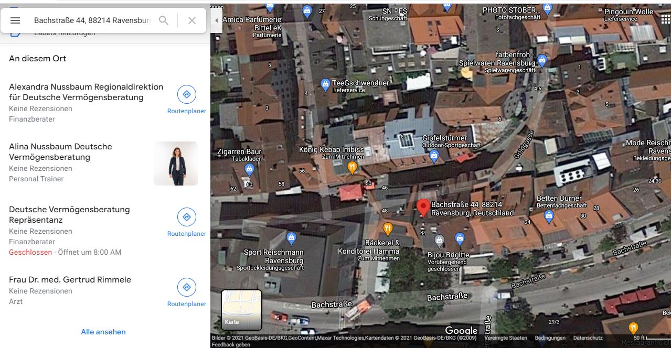Click the Bachstraße 44 search input field
671x348 pixels.
click(92, 20)
